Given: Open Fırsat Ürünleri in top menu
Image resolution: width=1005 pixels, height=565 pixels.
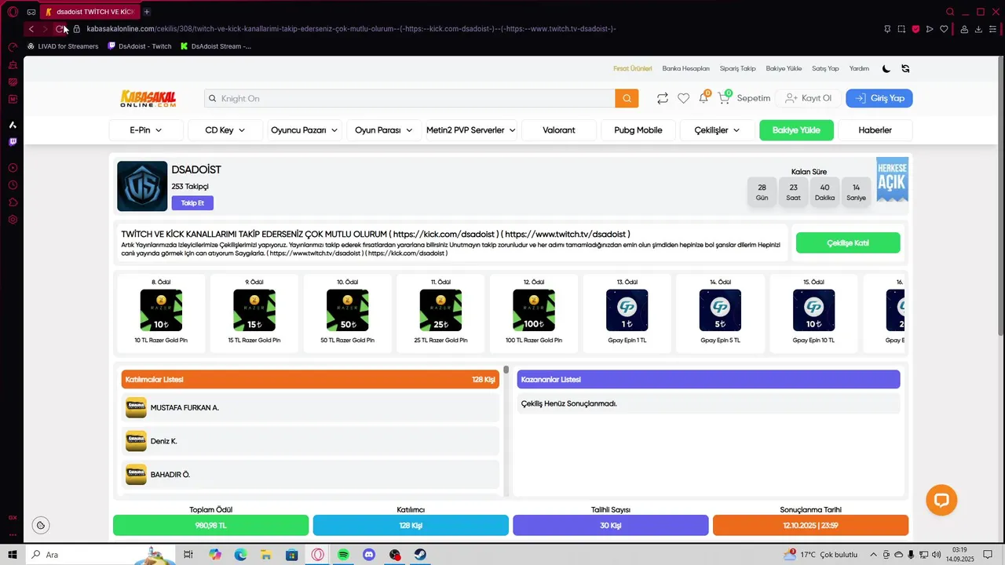Looking at the screenshot, I should (x=633, y=68).
